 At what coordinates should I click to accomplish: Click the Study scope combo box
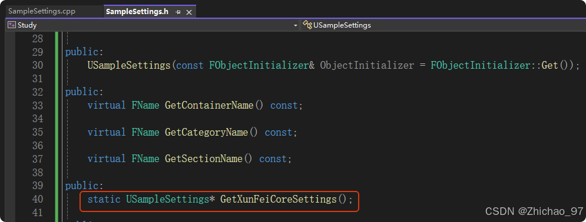pos(153,25)
